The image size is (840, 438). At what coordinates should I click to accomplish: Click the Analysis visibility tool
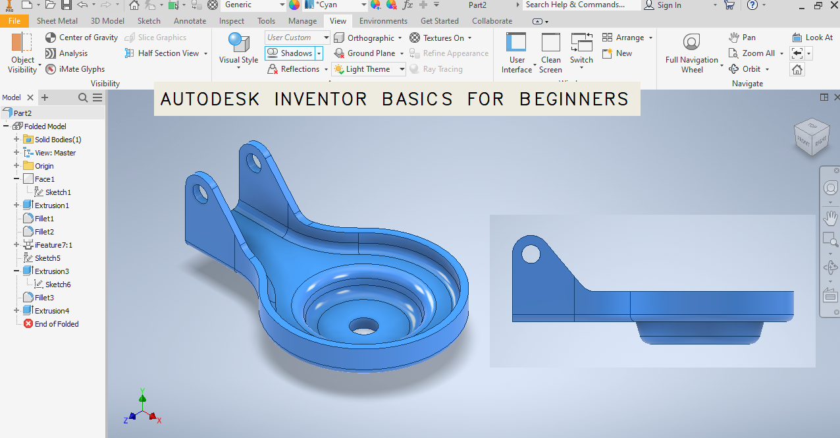coord(66,53)
